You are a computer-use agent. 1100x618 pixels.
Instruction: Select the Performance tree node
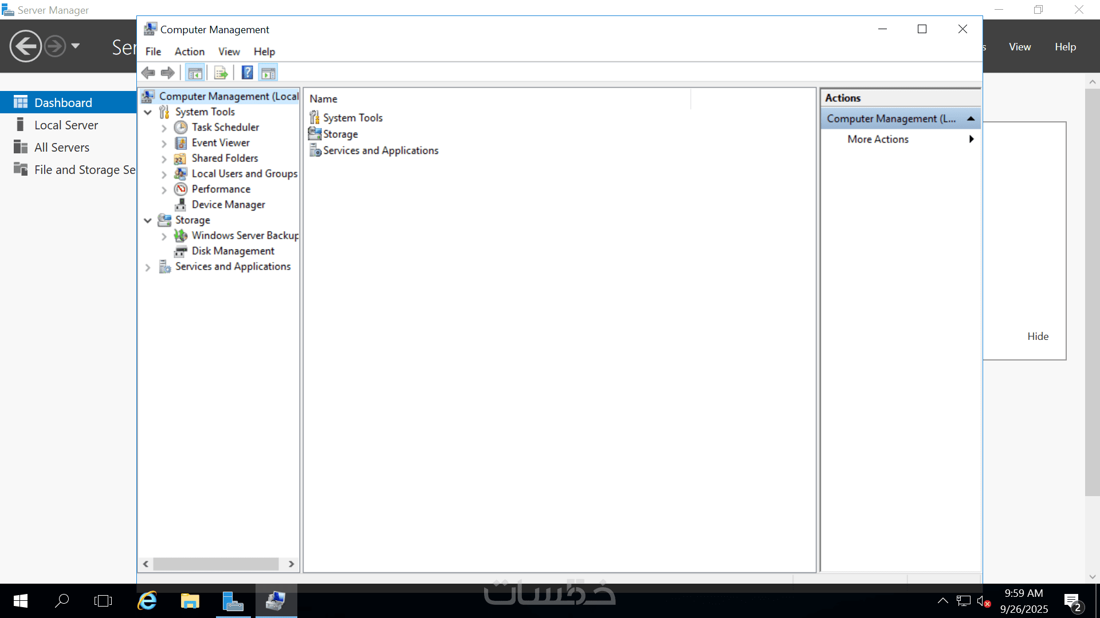tap(221, 189)
